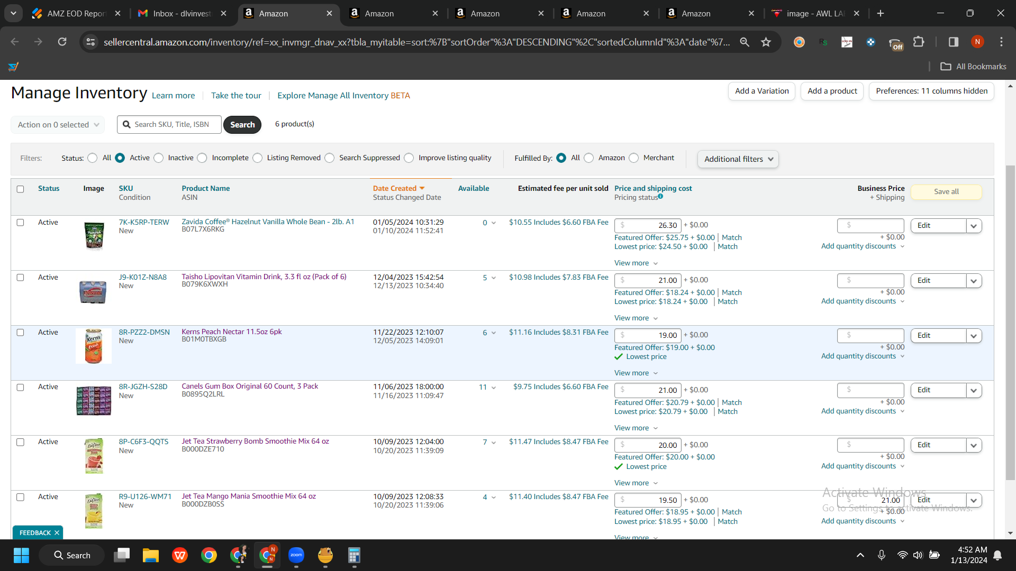Switch to the AMZ EOD Report tab
Screen dimensions: 1016x571
(77, 13)
